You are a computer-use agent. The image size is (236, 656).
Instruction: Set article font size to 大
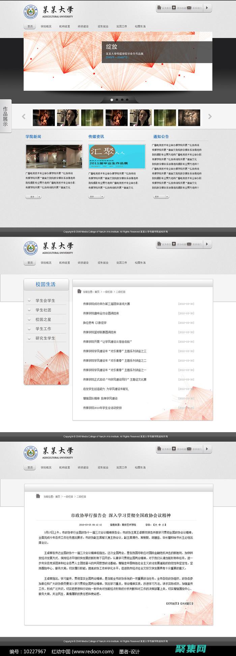(x=156, y=525)
